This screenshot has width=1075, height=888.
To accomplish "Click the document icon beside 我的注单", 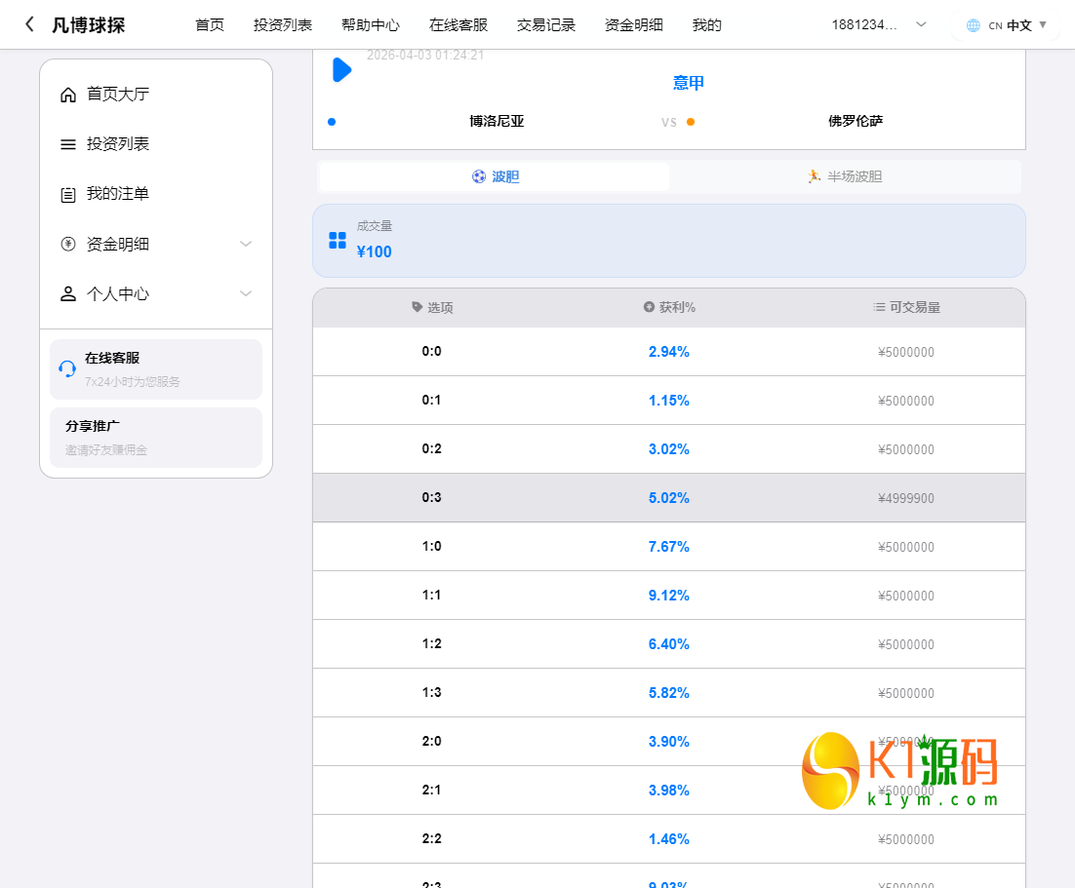I will [x=67, y=193].
